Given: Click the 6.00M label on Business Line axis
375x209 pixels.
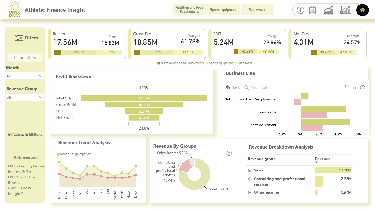Looking at the screenshot, I should point(357,134).
